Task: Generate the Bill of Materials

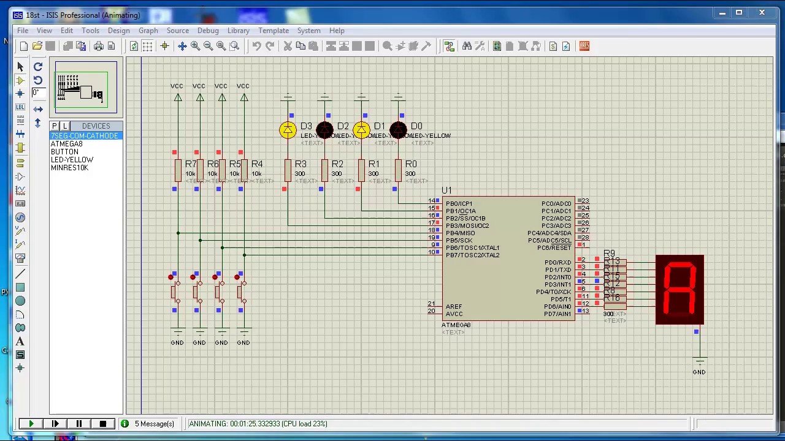Action: (553, 46)
